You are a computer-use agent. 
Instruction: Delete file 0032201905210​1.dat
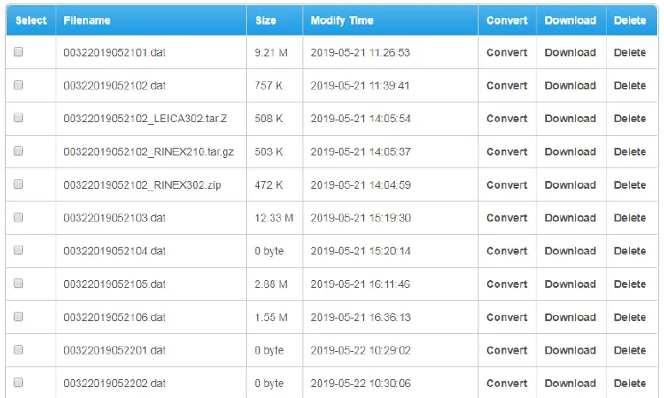(630, 52)
